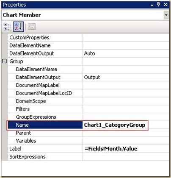This screenshot has height=178, width=171.
Task: Switch to Categorized view icon
Action: (7, 27)
